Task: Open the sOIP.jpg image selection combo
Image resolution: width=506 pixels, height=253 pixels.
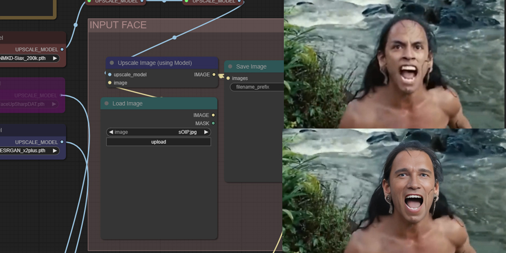Action: click(x=158, y=132)
